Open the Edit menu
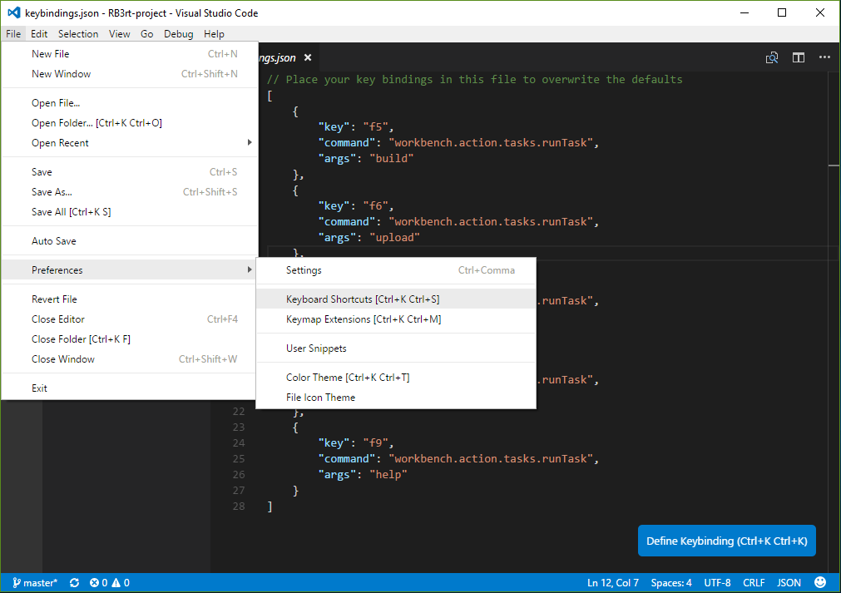 (x=39, y=34)
